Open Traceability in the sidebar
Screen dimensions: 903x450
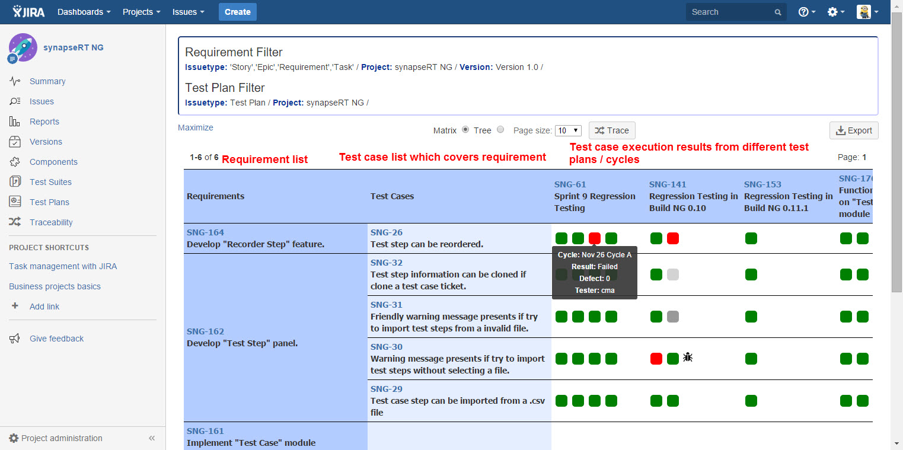(x=51, y=222)
